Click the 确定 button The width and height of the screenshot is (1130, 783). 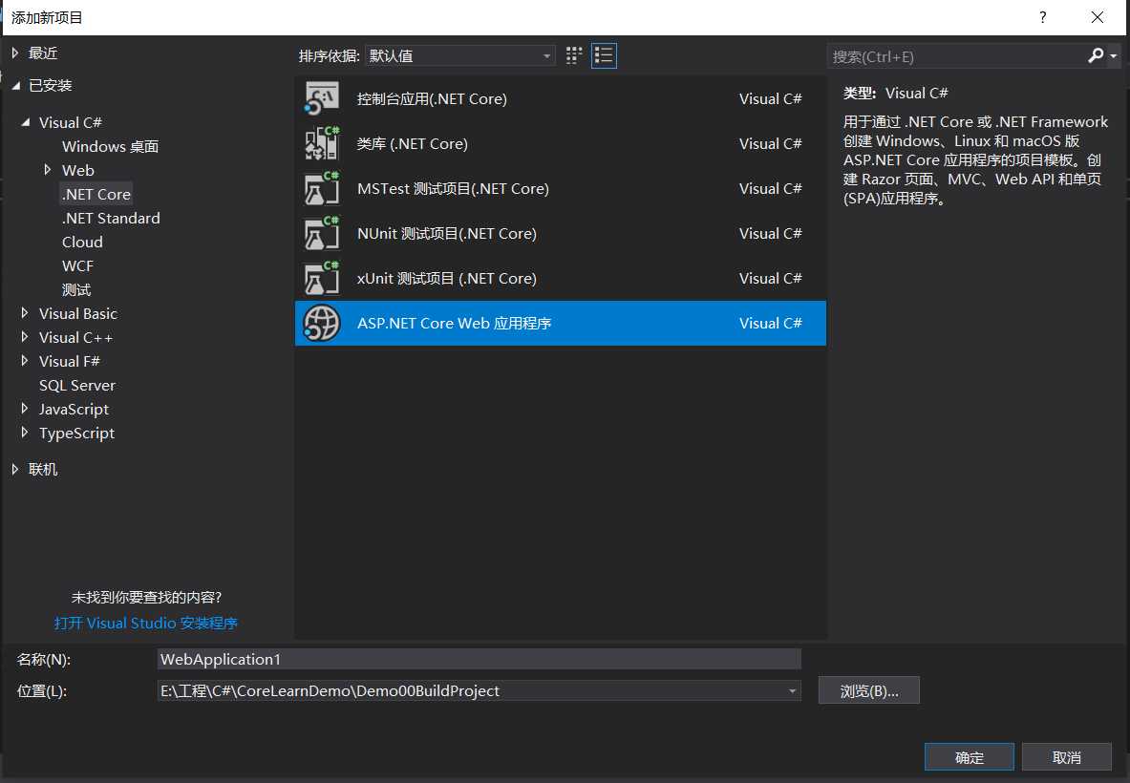point(970,757)
